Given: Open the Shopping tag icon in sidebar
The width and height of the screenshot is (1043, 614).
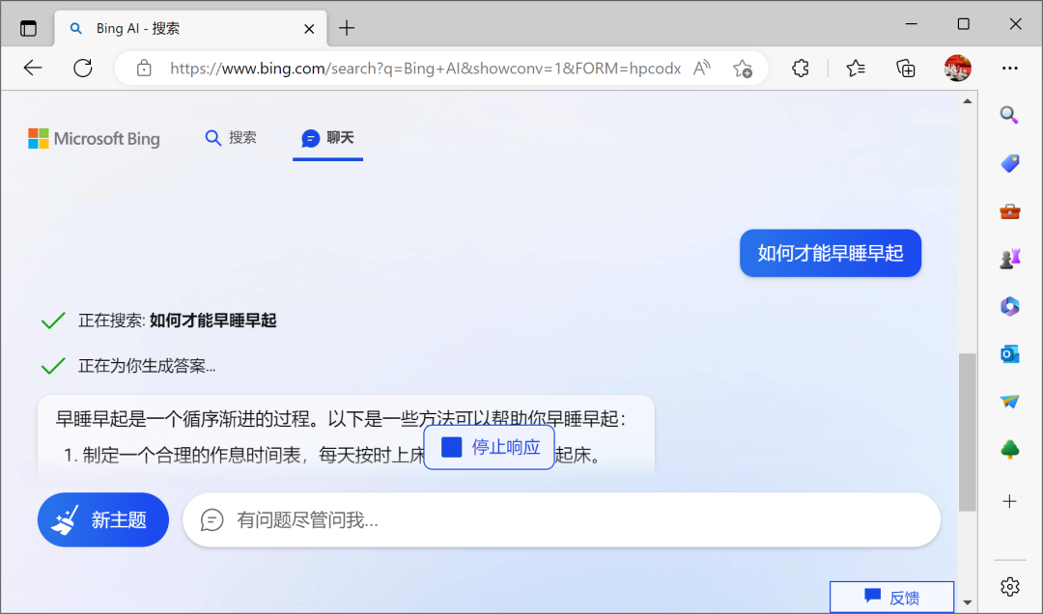Looking at the screenshot, I should click(1009, 163).
